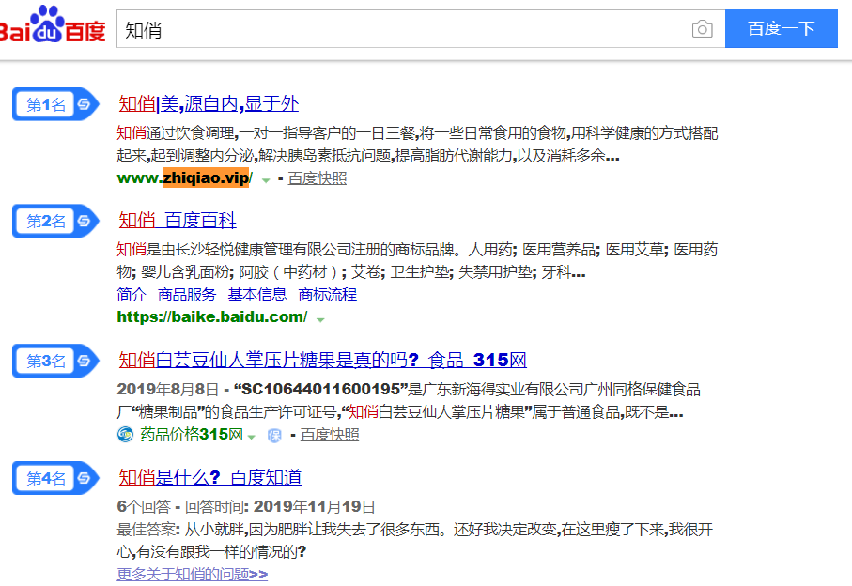Click the 药品价格315网 source name
The height and width of the screenshot is (586, 852).
click(192, 435)
